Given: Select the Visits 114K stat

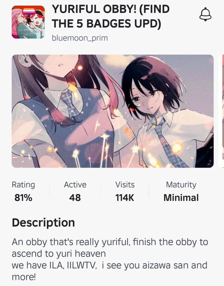Looking at the screenshot, I should click(125, 191).
